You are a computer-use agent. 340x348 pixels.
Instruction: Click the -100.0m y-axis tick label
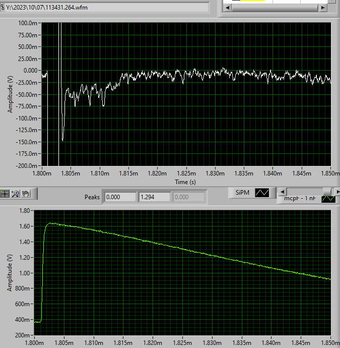point(26,119)
